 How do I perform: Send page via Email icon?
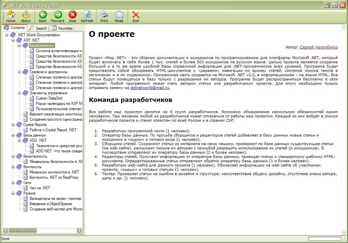click(x=119, y=16)
